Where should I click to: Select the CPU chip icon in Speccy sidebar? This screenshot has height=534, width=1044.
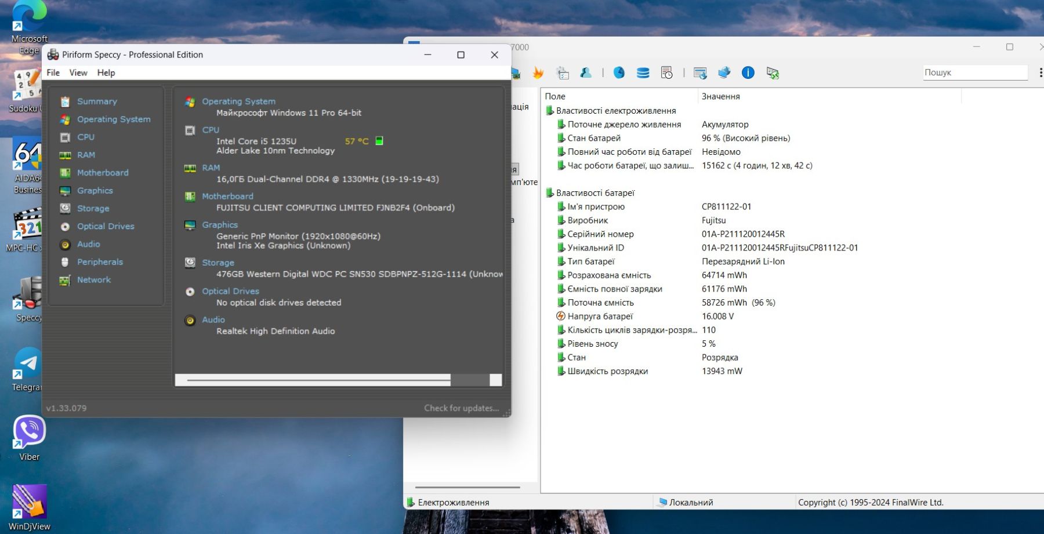click(65, 137)
